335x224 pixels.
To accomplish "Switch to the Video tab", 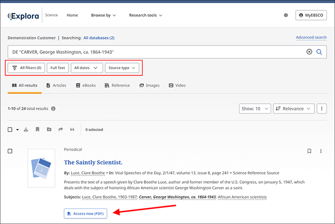I will point(177,86).
